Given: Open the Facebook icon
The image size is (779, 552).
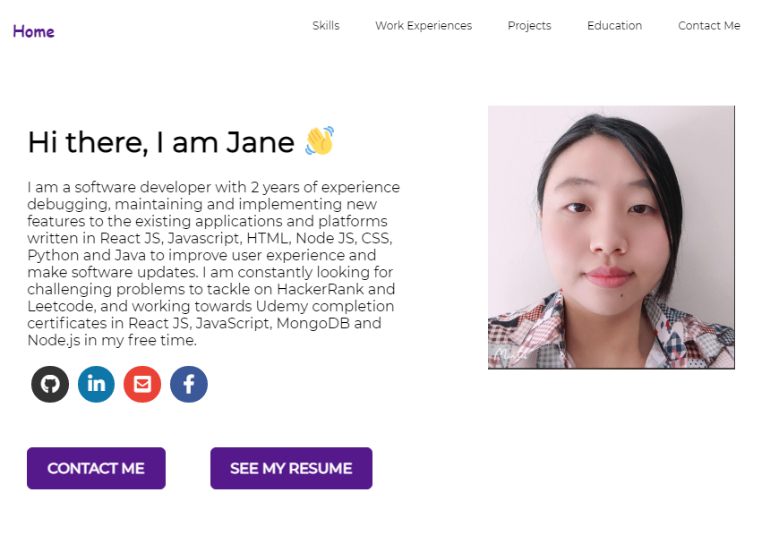Looking at the screenshot, I should [189, 384].
